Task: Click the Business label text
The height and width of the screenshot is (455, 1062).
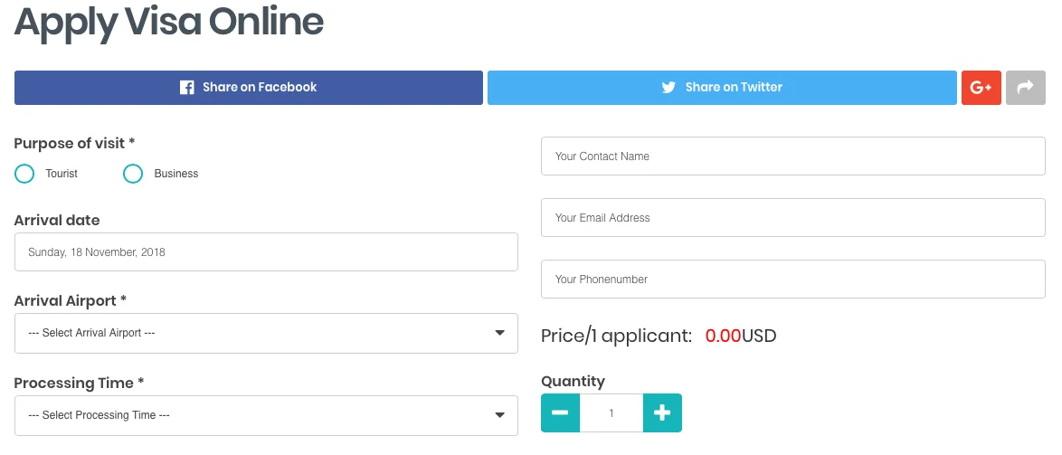Action: click(x=176, y=174)
